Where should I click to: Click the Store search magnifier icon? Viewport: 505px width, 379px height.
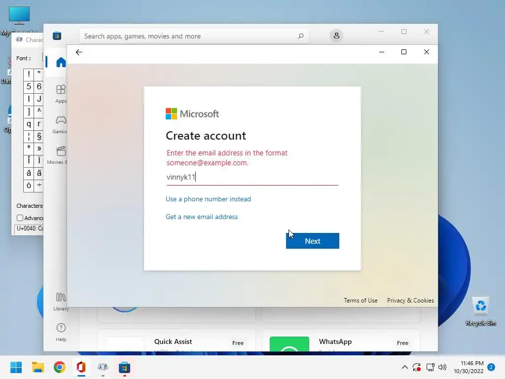pyautogui.click(x=300, y=36)
